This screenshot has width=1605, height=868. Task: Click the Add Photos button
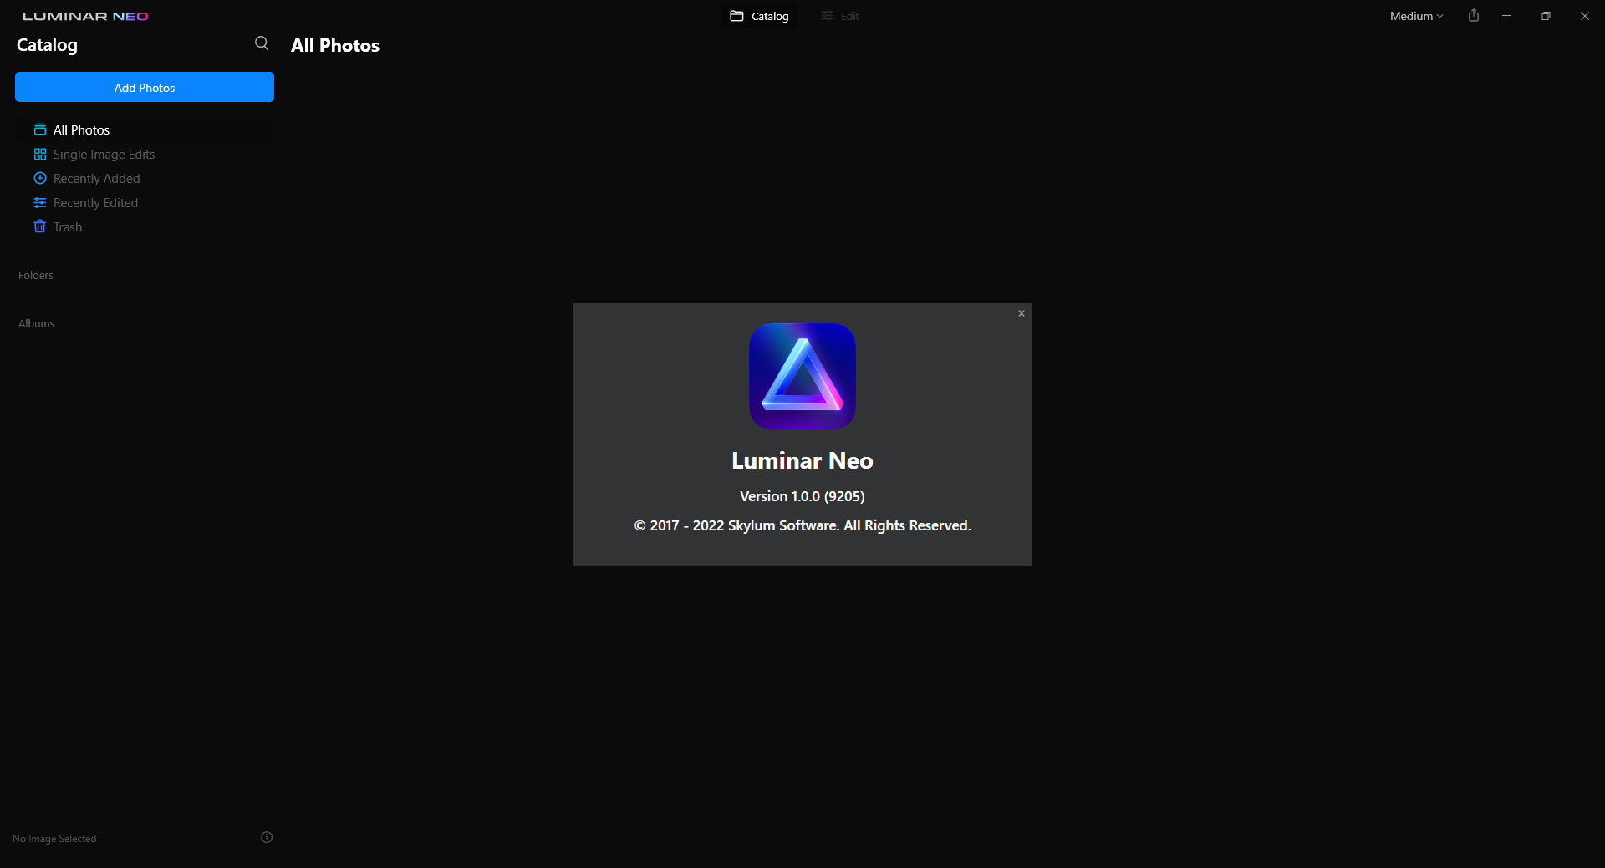point(145,87)
